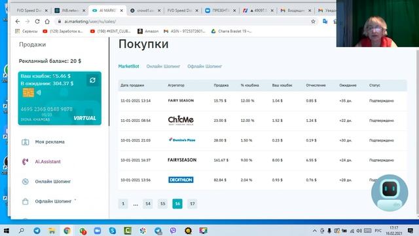Viewport: 419px width, 236px height.
Task: Click the Ваш кэшбэк column header
Action: pos(282,85)
